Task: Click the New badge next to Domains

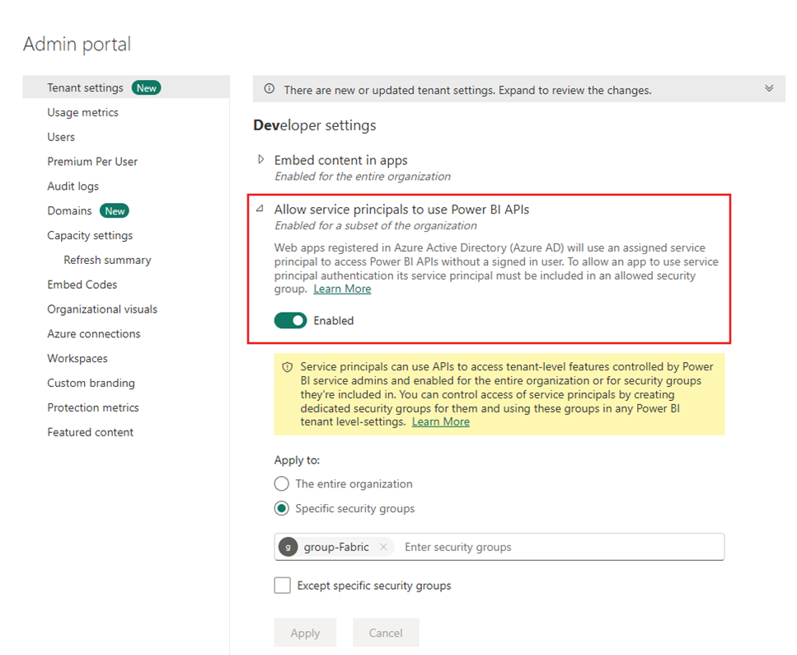Action: 114,210
